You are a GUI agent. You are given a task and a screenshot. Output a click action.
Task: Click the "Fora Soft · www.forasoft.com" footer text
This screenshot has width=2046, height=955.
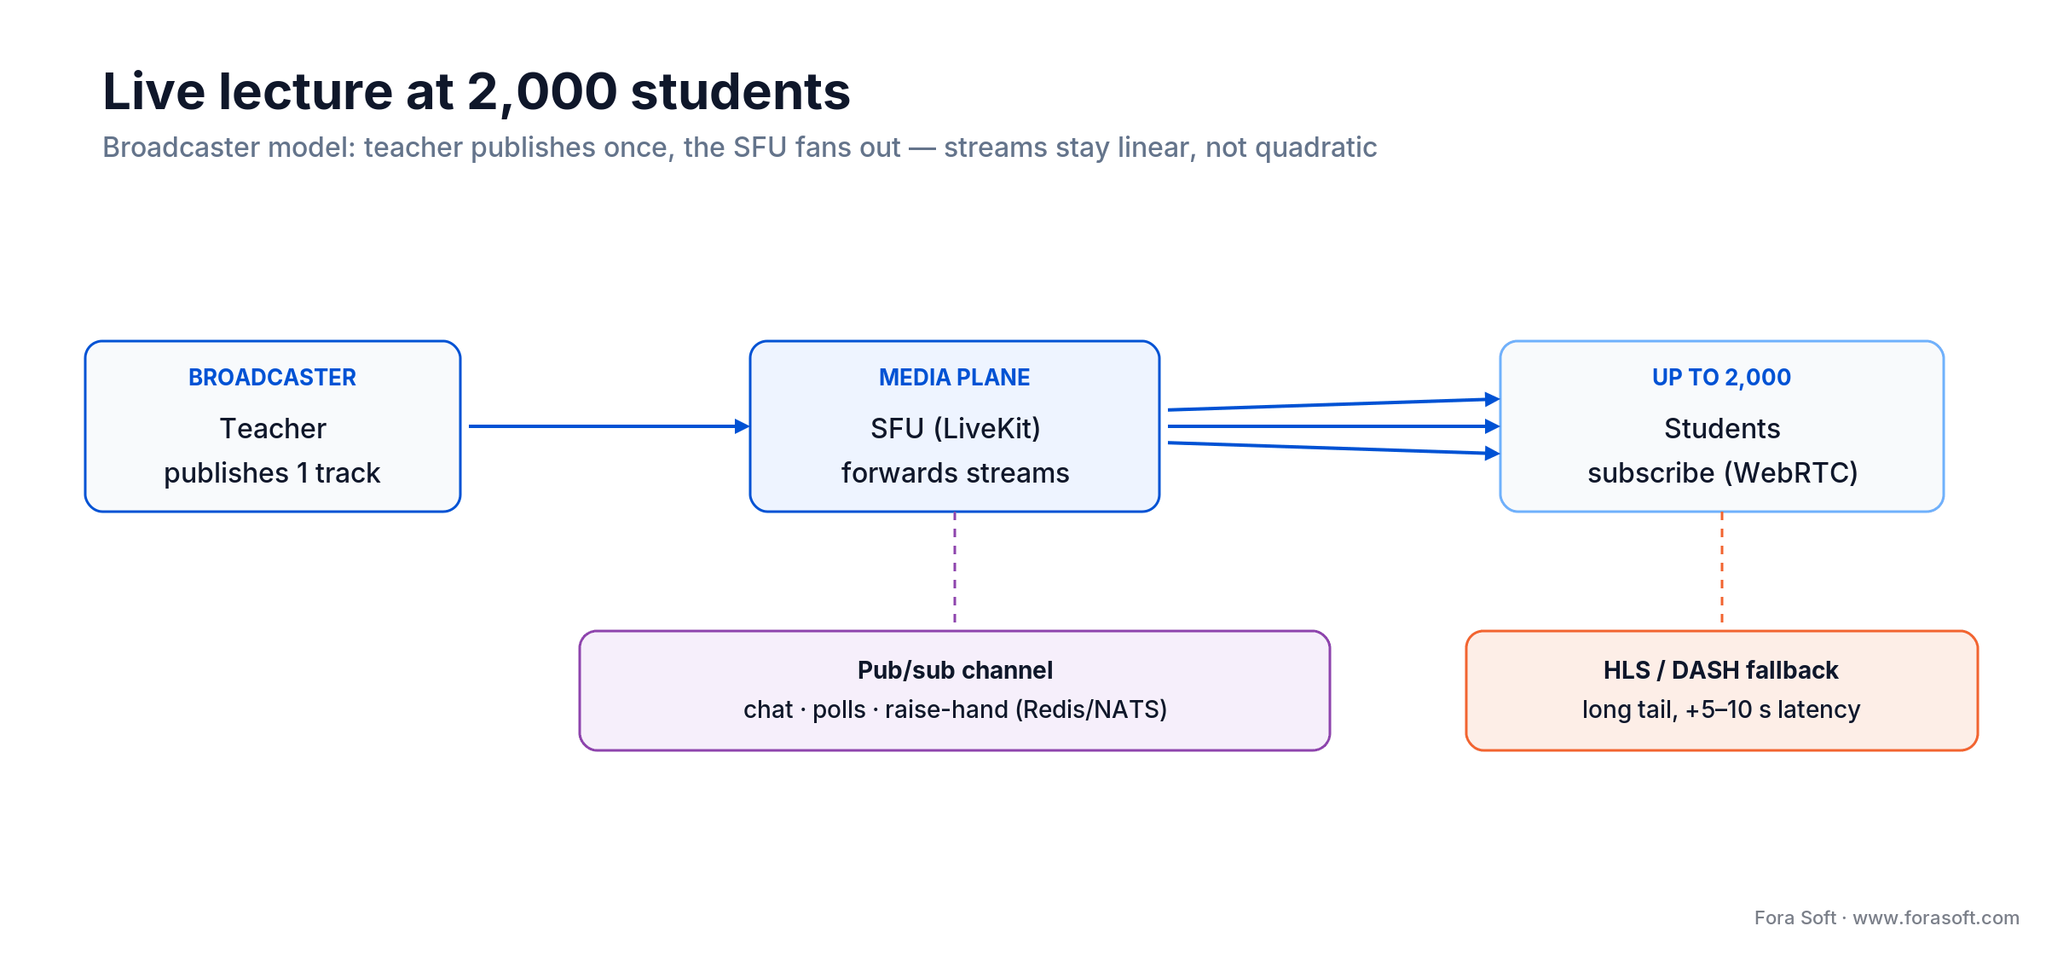pyautogui.click(x=1887, y=917)
